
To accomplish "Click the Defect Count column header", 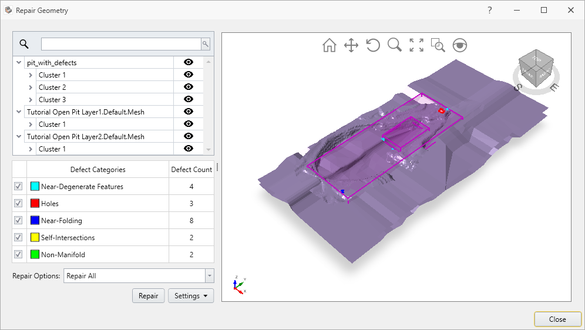I will [191, 169].
